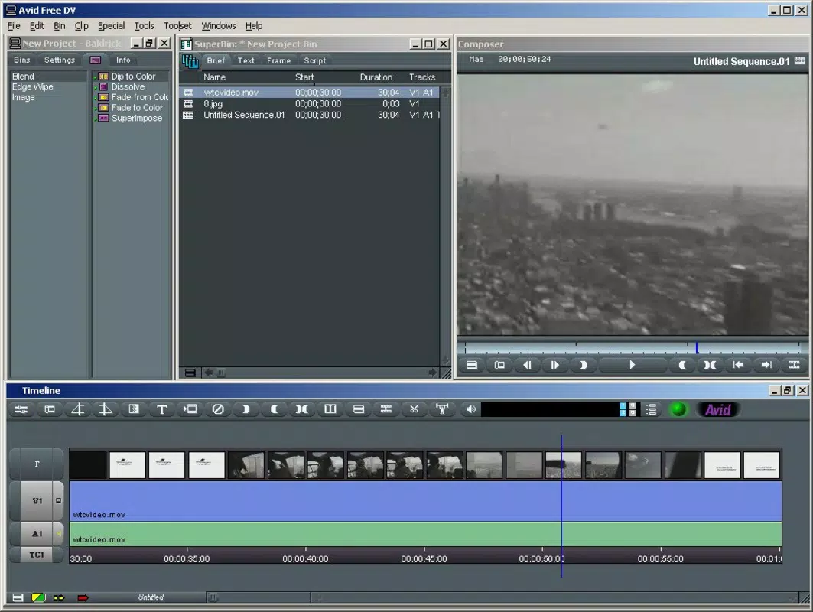
Task: Open the Toolset menu
Action: point(177,26)
